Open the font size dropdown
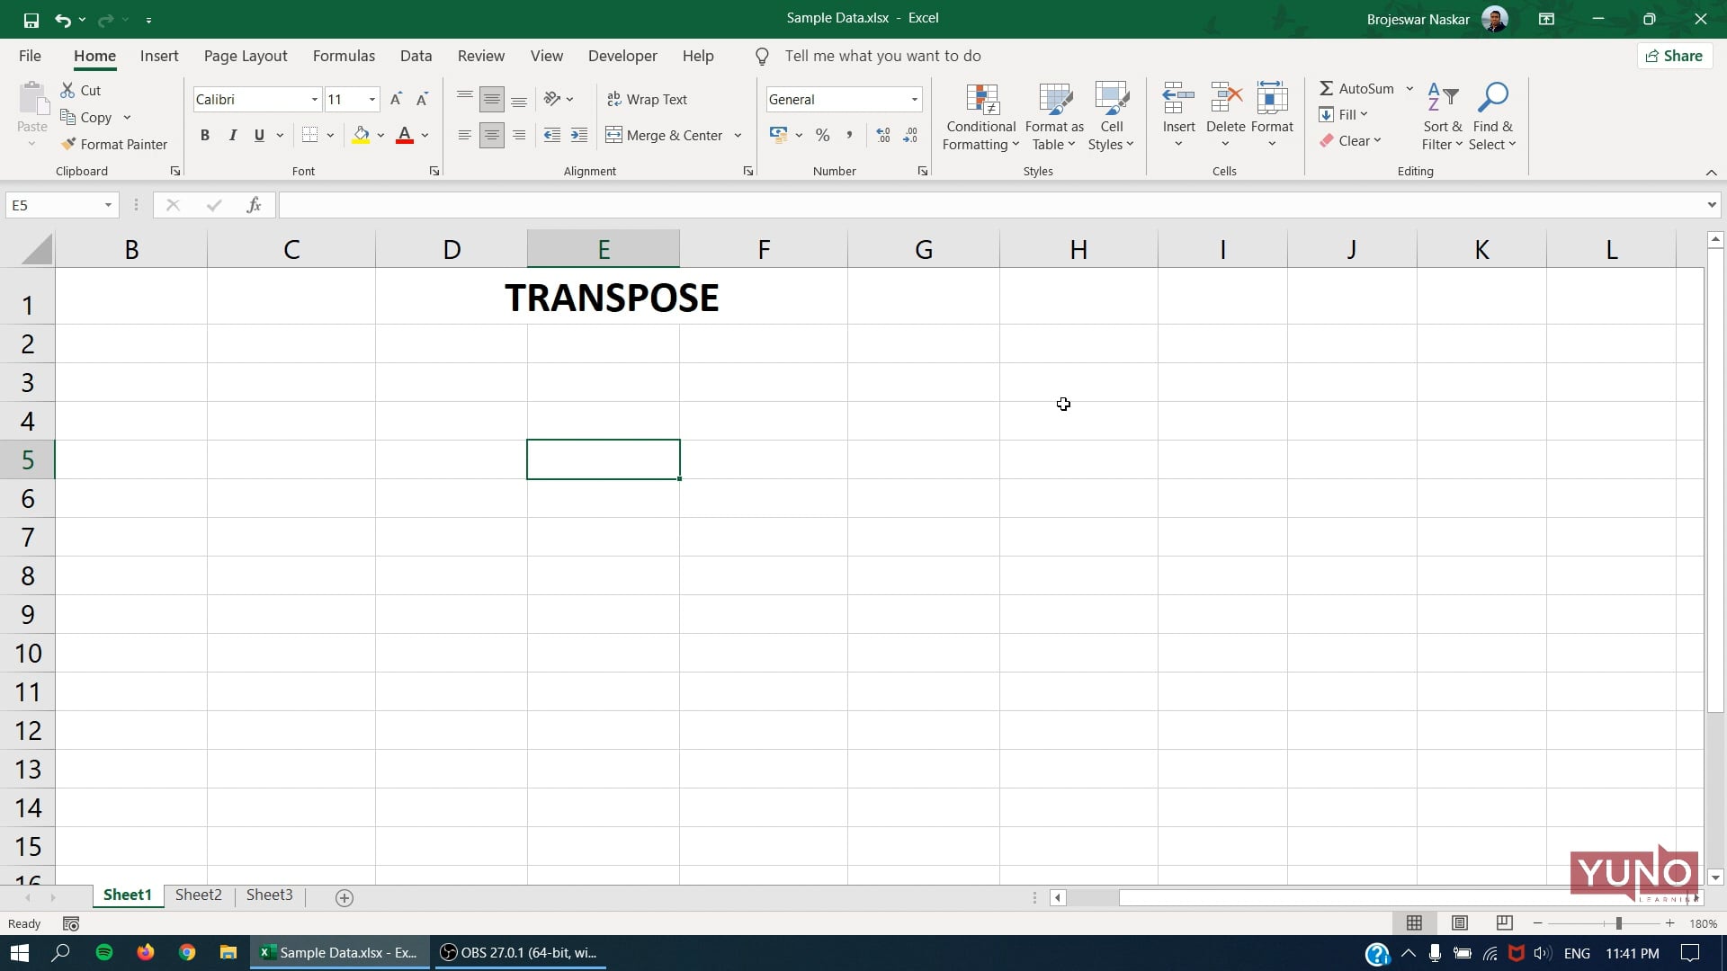This screenshot has width=1727, height=971. pos(371,99)
